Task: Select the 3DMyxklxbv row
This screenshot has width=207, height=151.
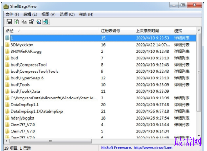Action: (100, 45)
